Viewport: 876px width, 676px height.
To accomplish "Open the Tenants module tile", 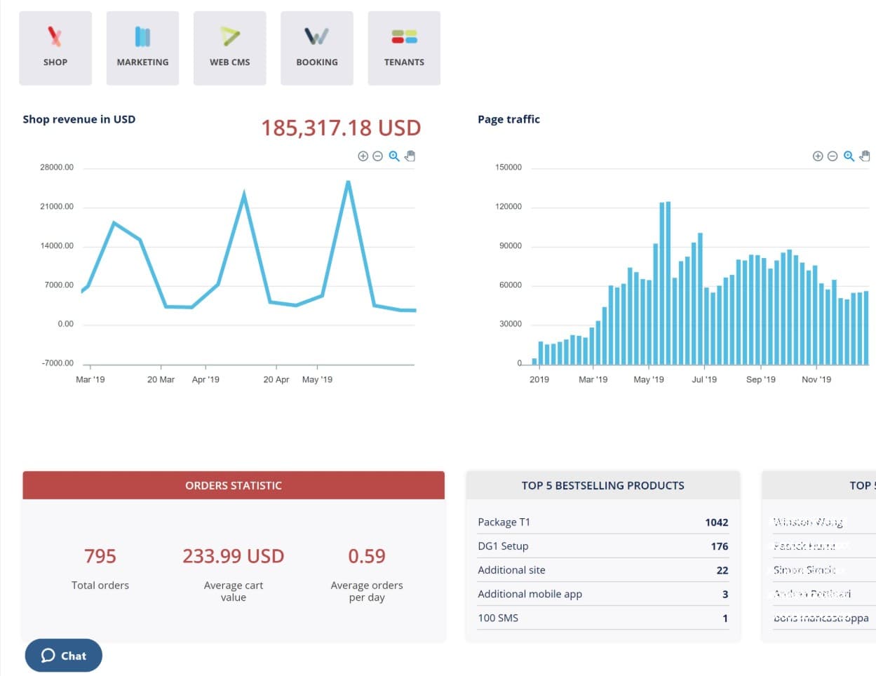I will (404, 48).
